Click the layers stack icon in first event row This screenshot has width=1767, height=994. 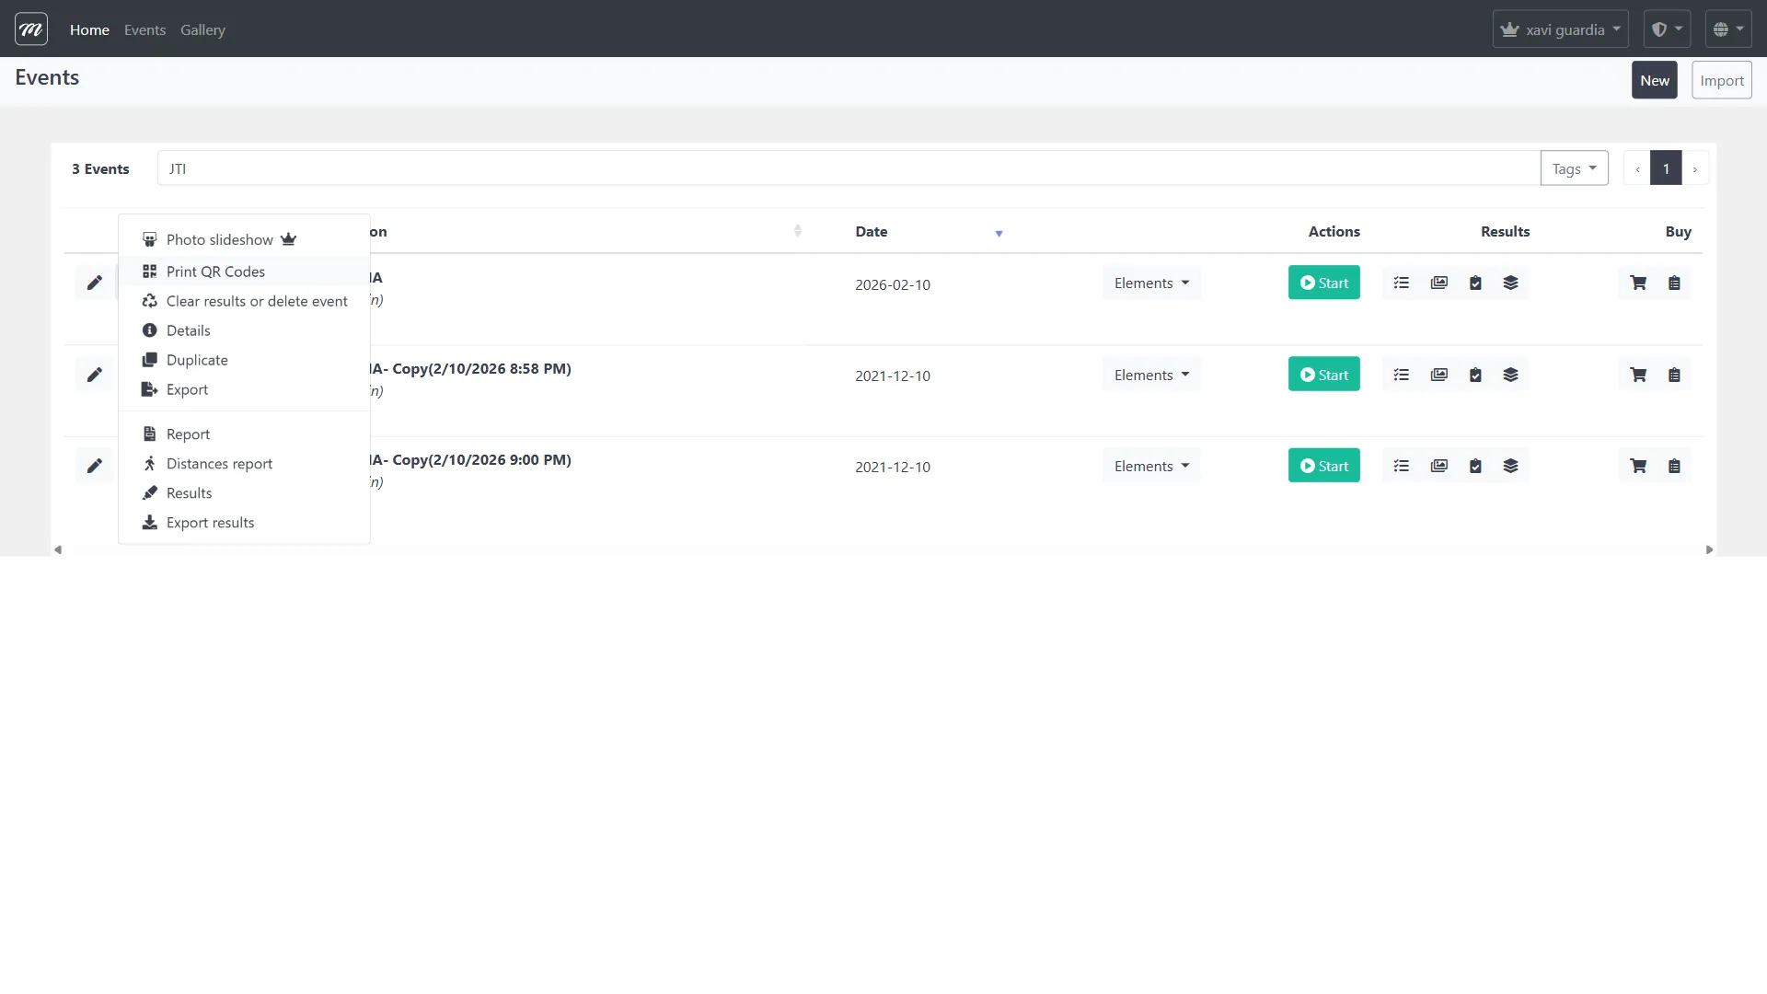[x=1510, y=283]
